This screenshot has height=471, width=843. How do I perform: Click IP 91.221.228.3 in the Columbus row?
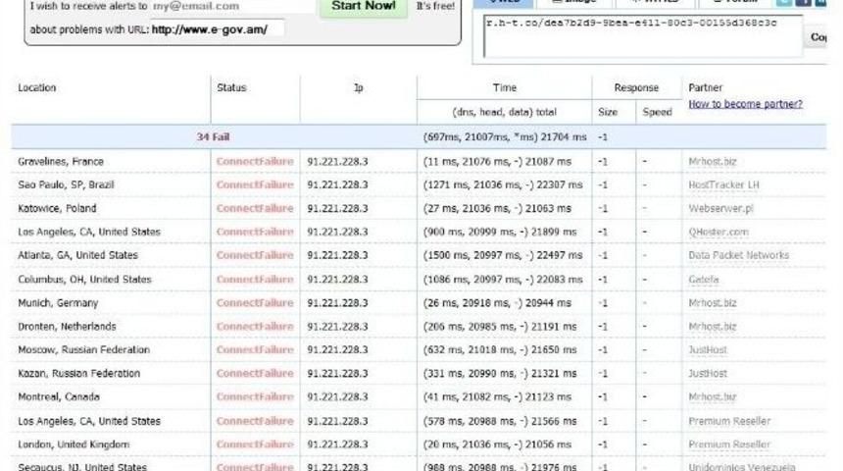pyautogui.click(x=337, y=280)
